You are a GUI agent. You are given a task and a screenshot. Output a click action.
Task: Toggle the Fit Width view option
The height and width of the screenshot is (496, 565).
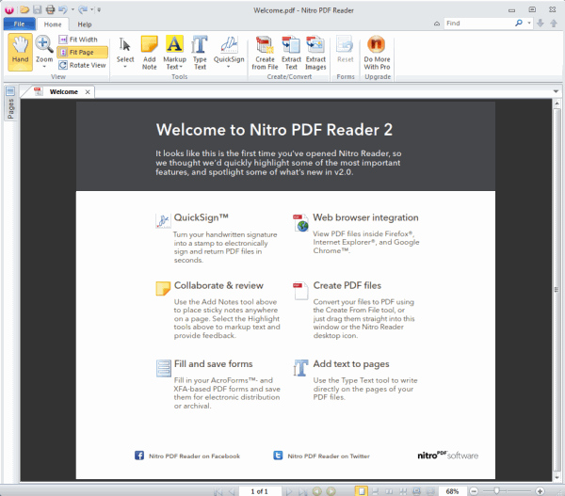click(x=82, y=40)
